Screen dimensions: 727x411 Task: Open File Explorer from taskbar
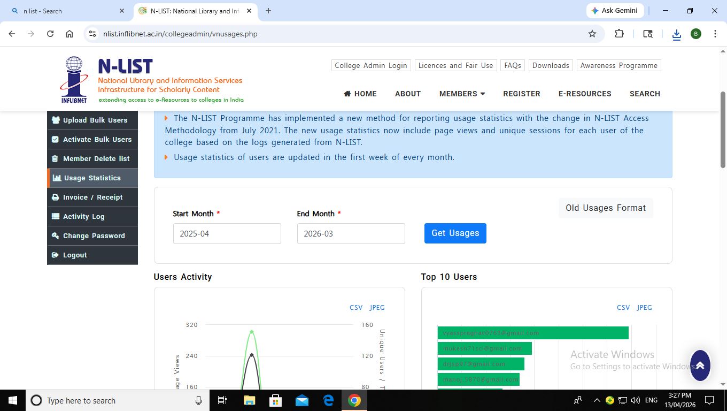pos(249,400)
